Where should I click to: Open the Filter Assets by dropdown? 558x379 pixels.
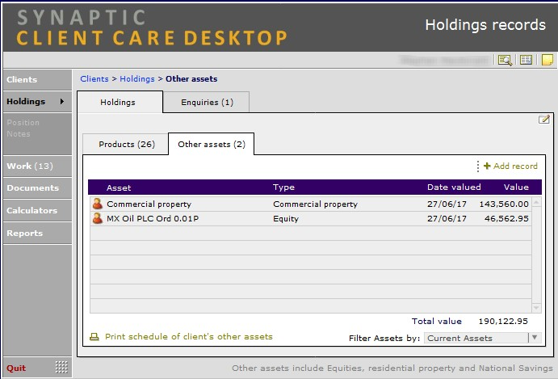[x=482, y=338]
